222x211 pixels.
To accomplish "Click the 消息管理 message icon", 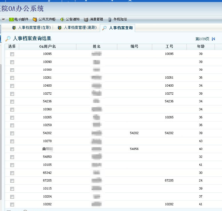I will [86, 19].
